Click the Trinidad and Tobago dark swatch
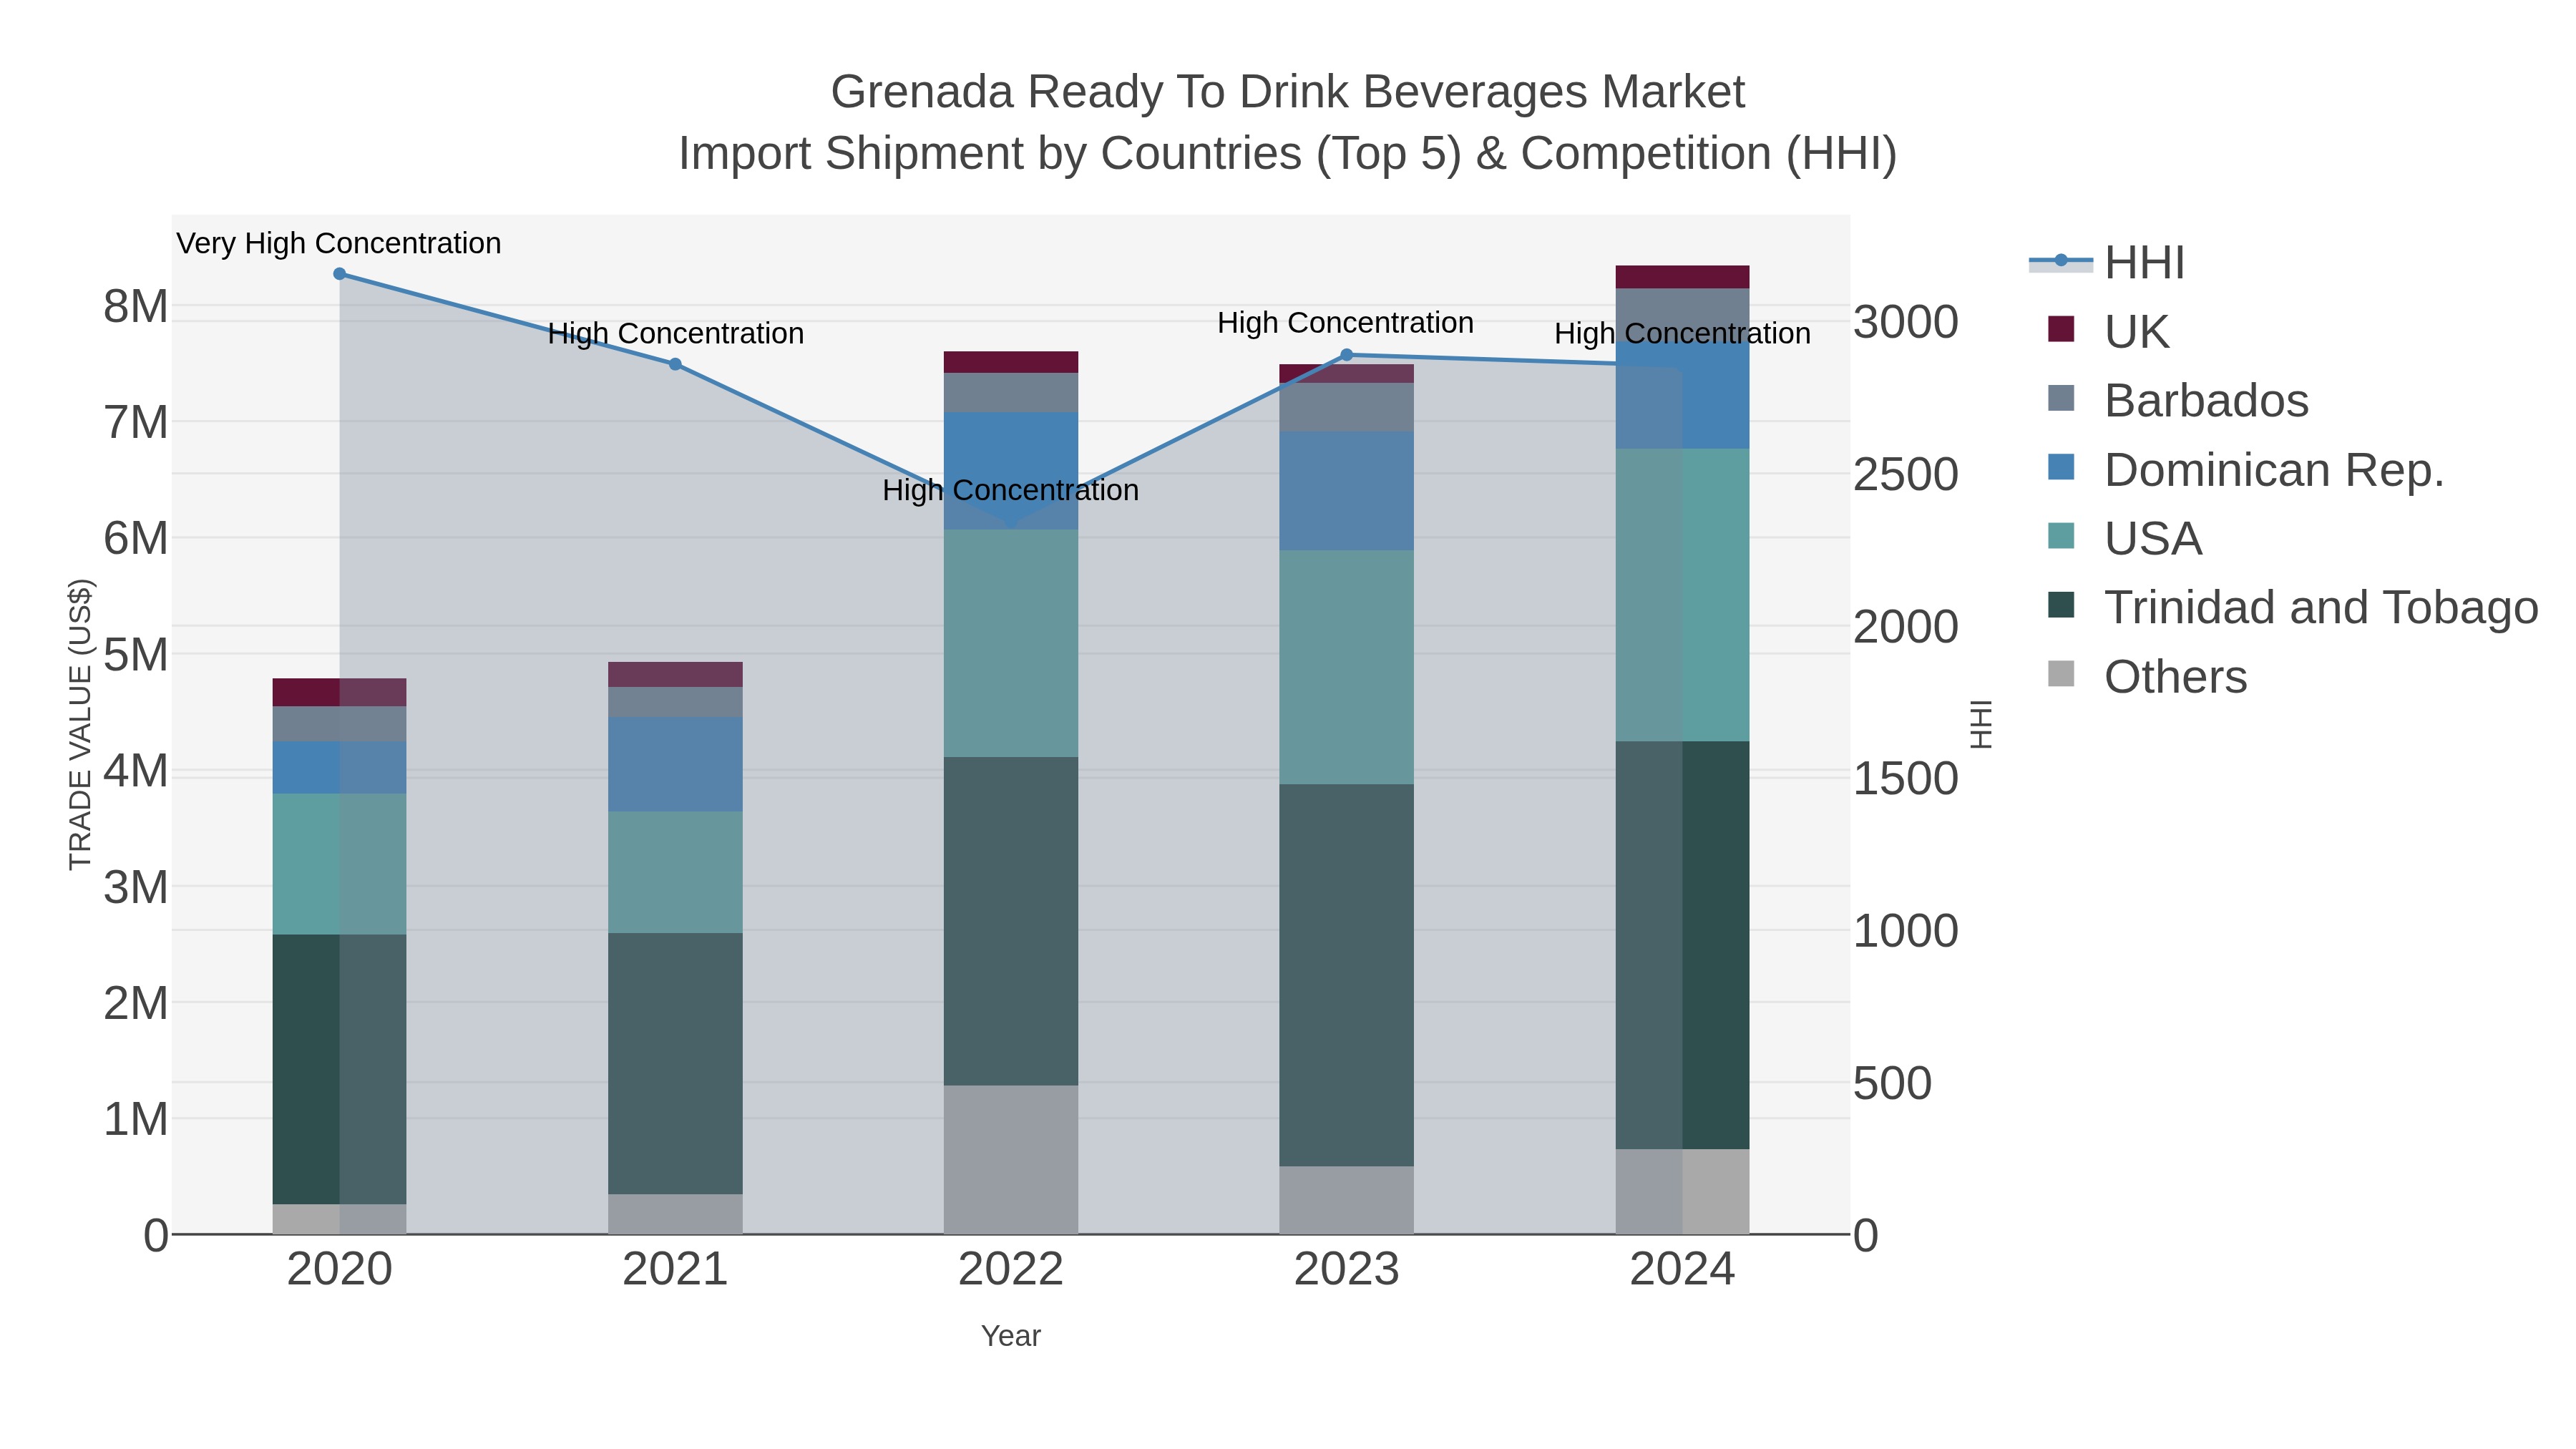 pos(2061,605)
